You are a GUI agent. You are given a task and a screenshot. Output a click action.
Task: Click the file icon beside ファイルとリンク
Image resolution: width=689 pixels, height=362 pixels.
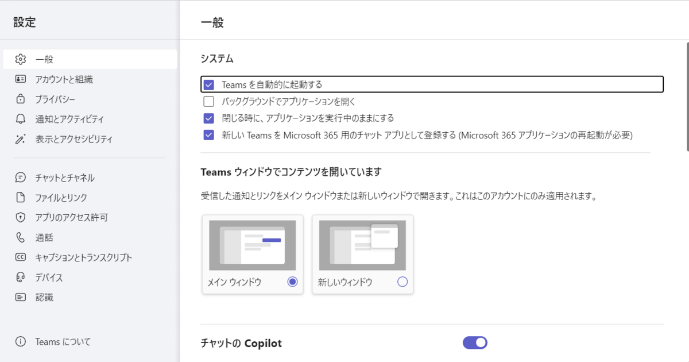click(x=21, y=198)
